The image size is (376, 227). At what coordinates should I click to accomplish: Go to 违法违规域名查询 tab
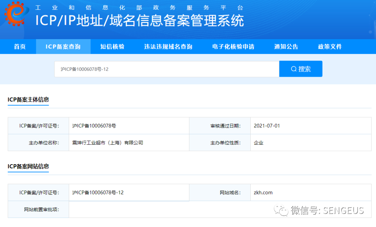pos(169,47)
